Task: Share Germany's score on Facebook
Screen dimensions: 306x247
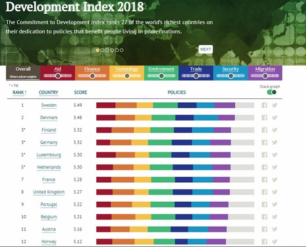Action: pyautogui.click(x=264, y=142)
